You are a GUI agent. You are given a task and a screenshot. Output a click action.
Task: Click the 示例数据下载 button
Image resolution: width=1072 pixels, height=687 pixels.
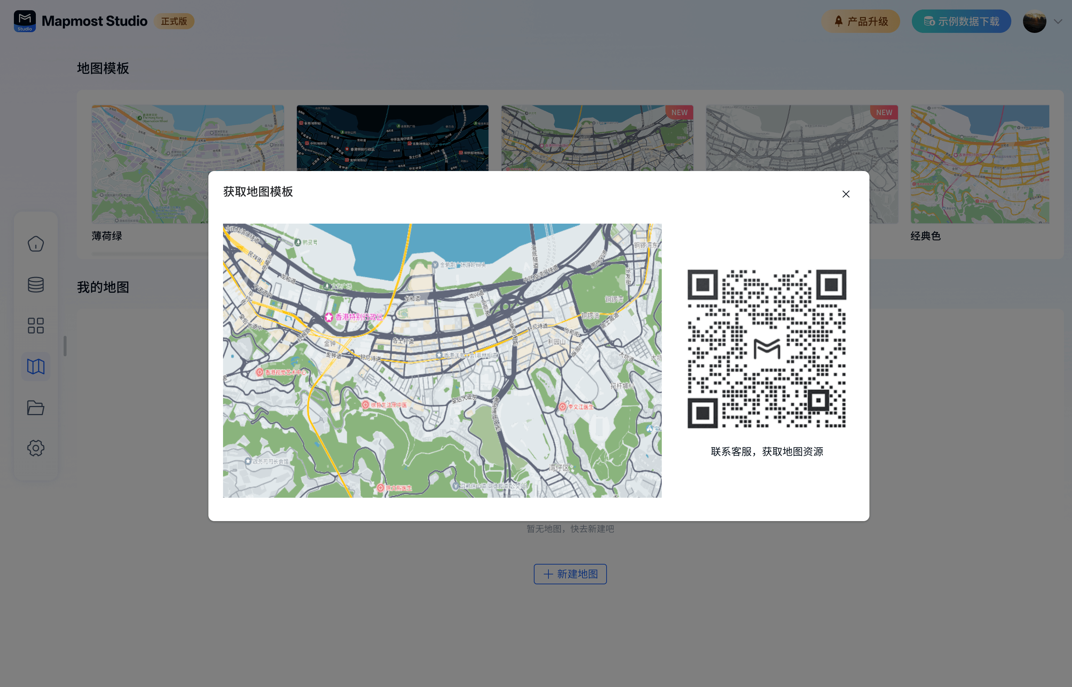pyautogui.click(x=961, y=22)
